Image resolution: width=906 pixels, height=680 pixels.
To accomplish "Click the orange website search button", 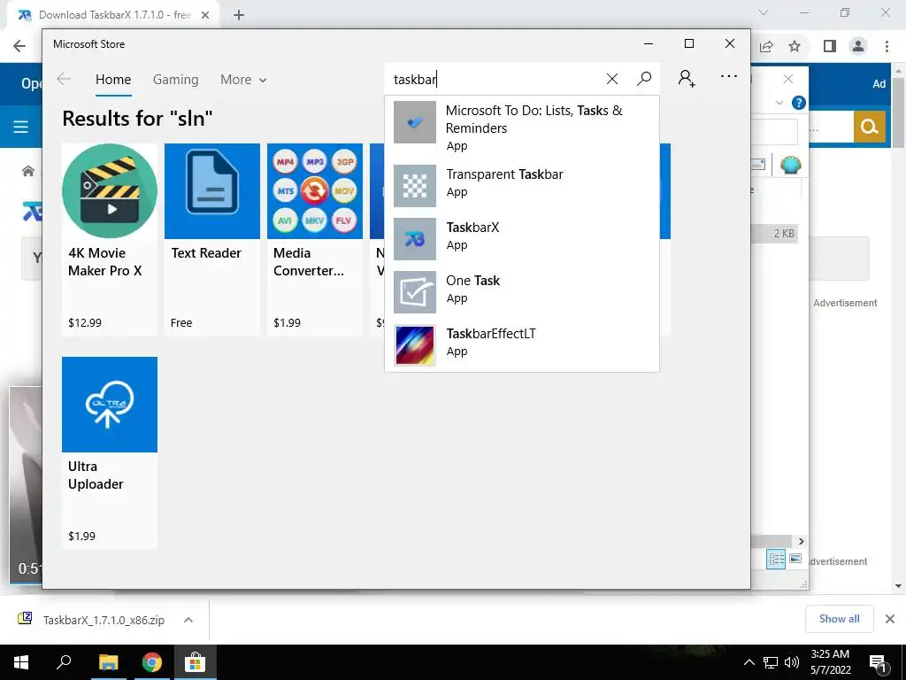I will 870,126.
